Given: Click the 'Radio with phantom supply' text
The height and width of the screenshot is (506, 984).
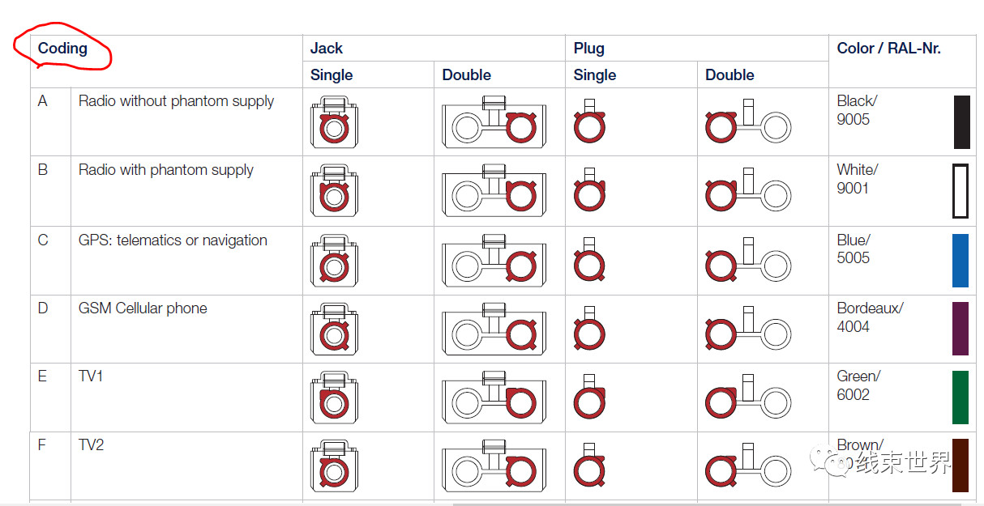Looking at the screenshot, I should [x=166, y=170].
